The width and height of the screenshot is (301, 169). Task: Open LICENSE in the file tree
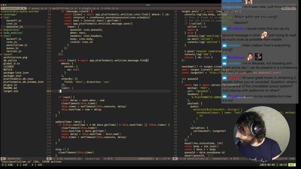coord(8,67)
